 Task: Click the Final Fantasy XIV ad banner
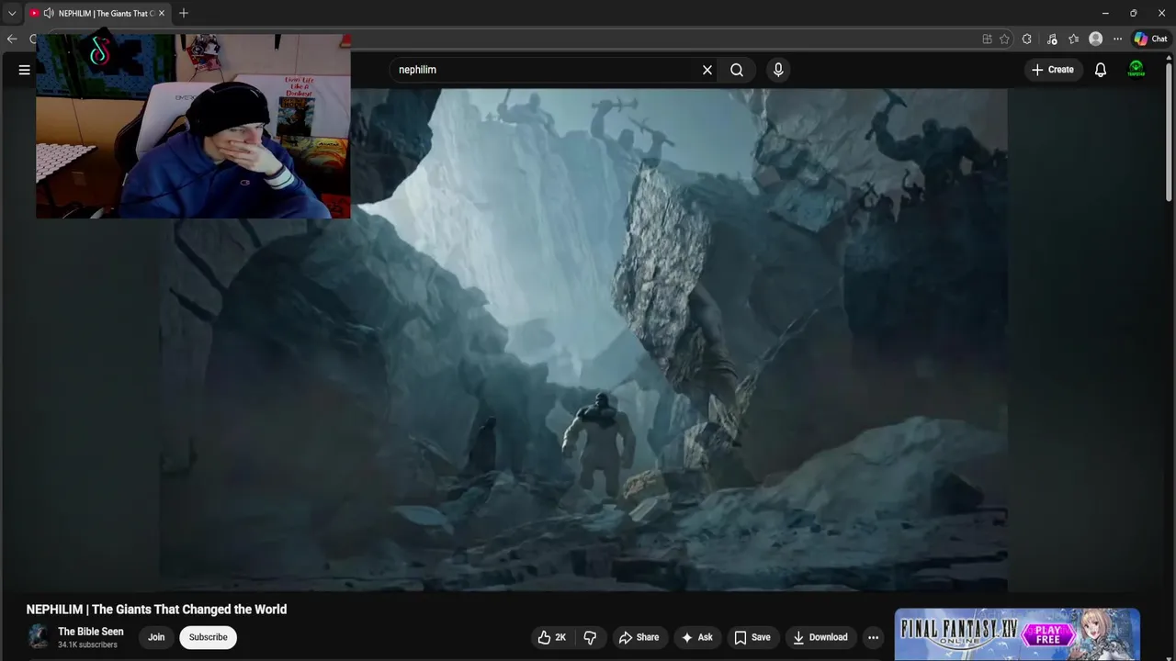(1017, 634)
